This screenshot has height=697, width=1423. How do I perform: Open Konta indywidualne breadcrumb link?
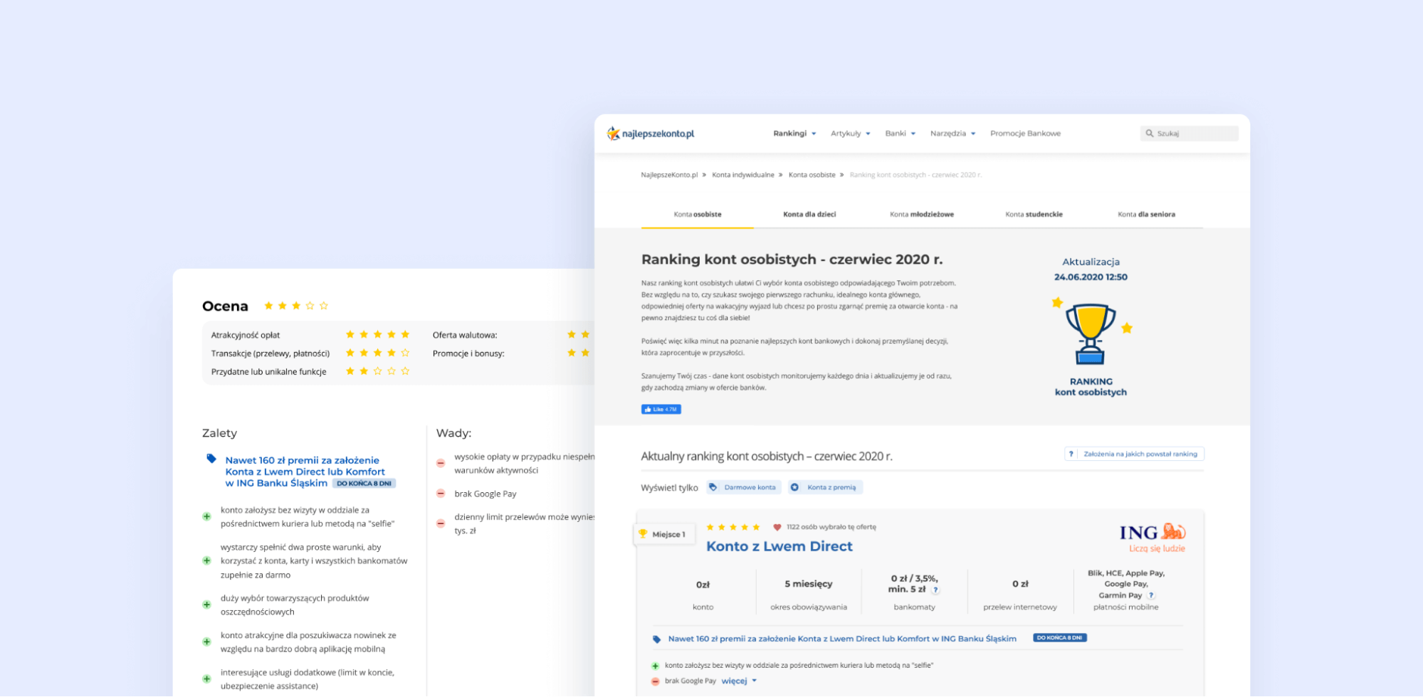click(x=742, y=175)
